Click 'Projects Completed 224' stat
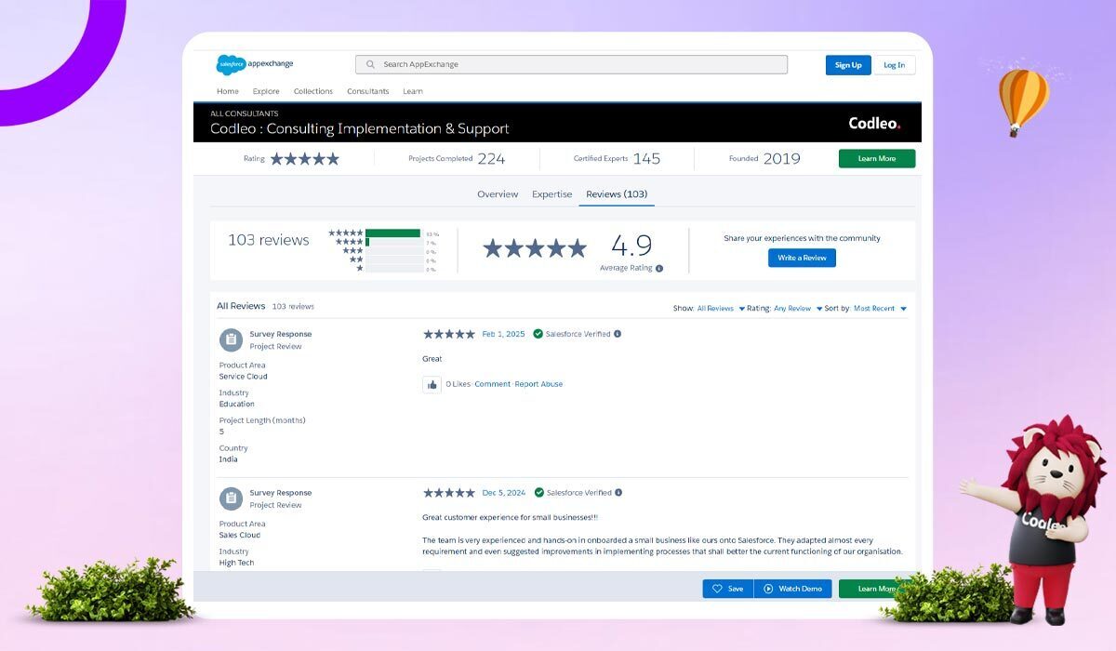 (457, 159)
